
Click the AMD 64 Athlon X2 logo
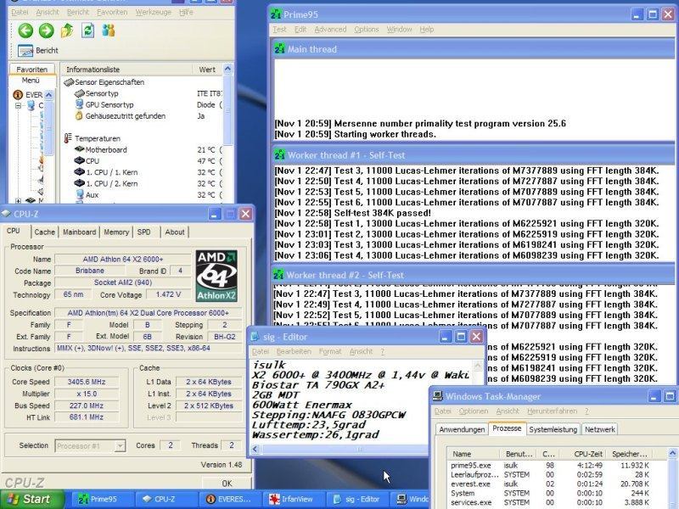tap(216, 276)
